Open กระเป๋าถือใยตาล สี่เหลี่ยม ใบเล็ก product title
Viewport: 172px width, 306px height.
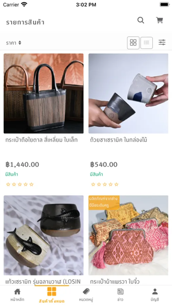point(41,140)
